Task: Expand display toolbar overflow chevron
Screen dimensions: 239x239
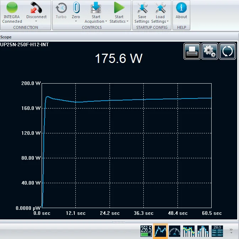Action: (232, 230)
